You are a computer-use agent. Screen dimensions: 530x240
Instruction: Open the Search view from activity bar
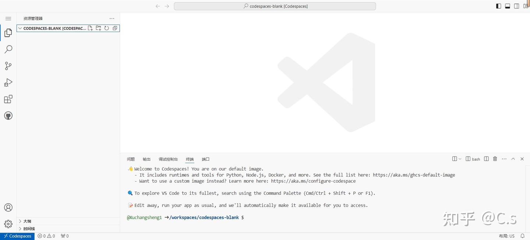(x=8, y=49)
